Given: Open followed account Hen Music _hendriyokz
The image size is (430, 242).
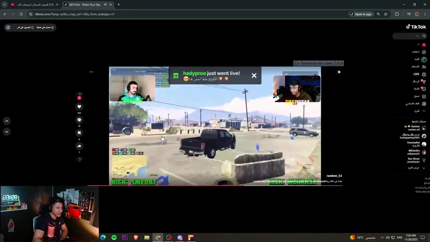Looking at the screenshot, I should [x=417, y=160].
